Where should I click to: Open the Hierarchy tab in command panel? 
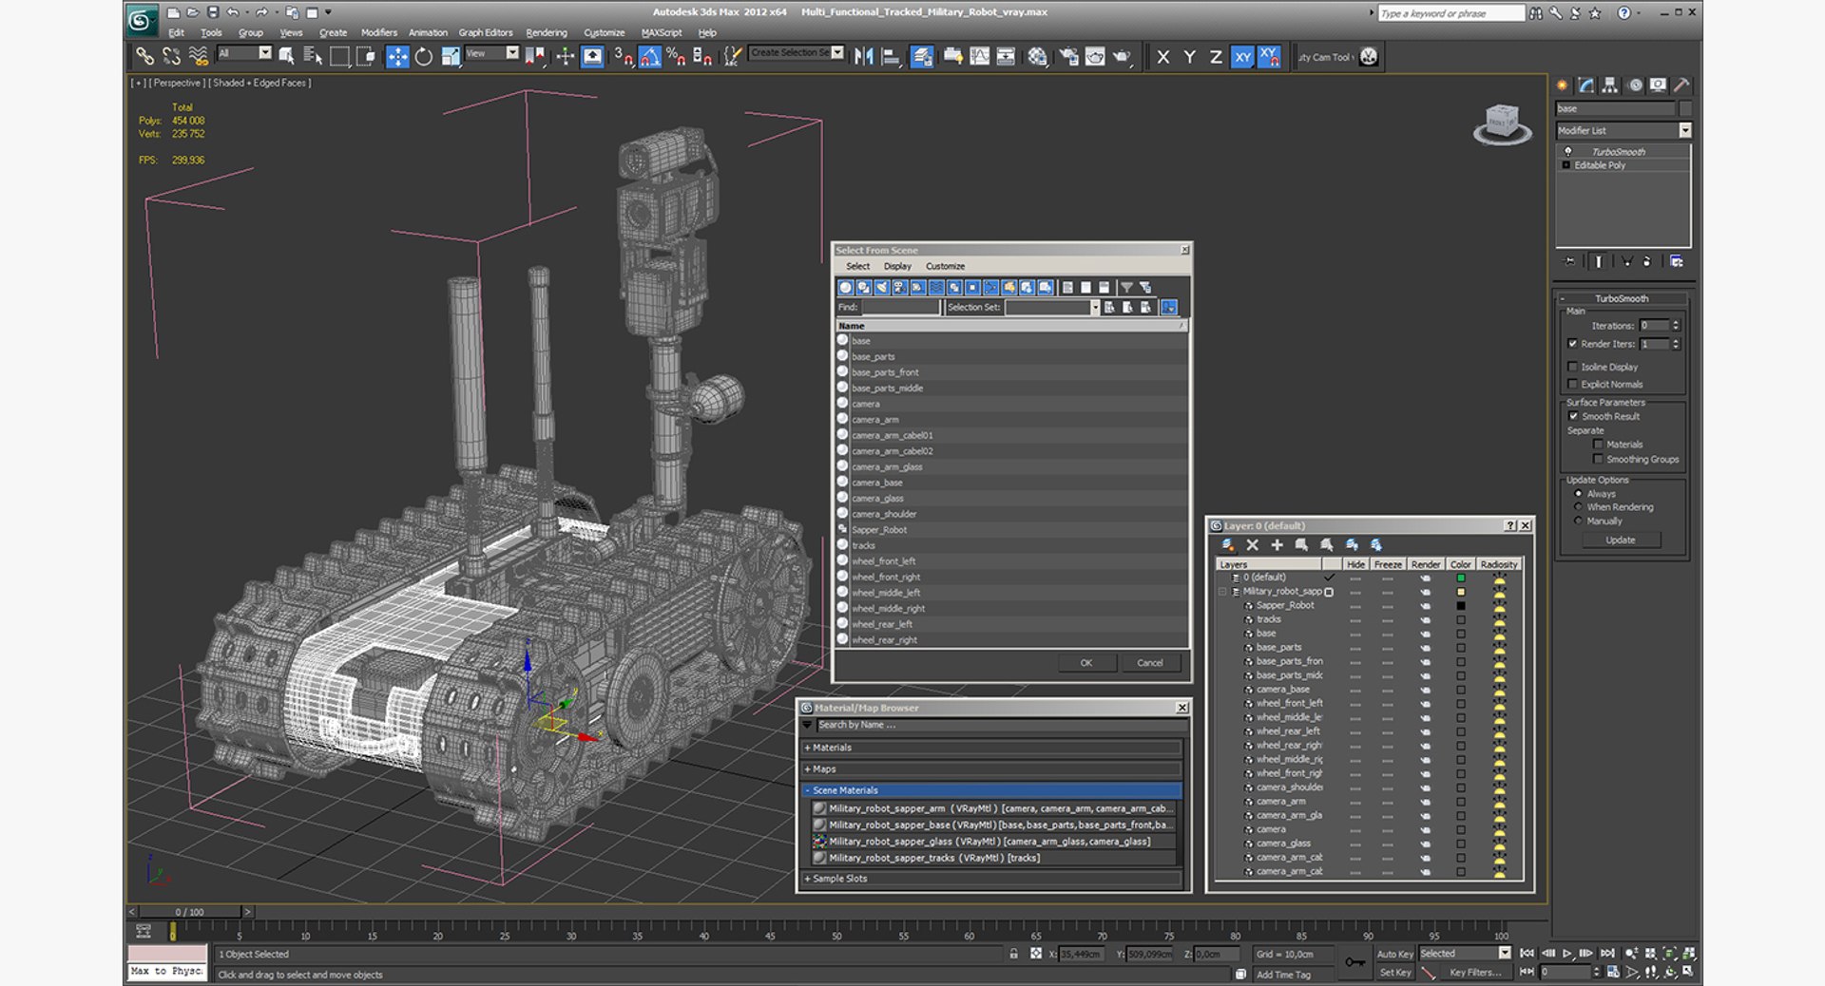[x=1609, y=85]
